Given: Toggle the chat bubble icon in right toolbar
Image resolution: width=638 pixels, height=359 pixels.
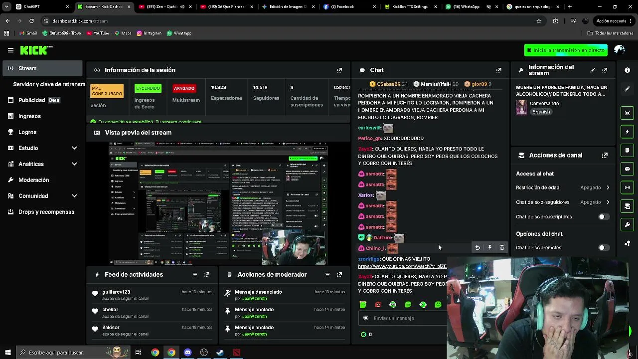Looking at the screenshot, I should pyautogui.click(x=628, y=169).
